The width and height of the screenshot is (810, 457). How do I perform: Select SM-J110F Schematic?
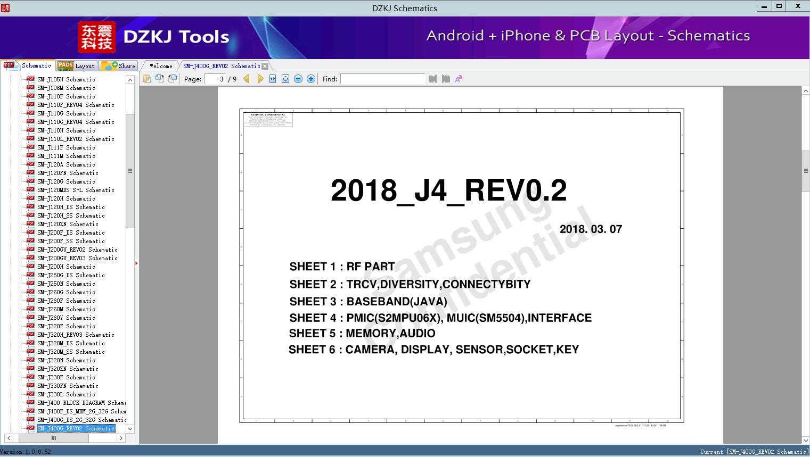coord(66,96)
